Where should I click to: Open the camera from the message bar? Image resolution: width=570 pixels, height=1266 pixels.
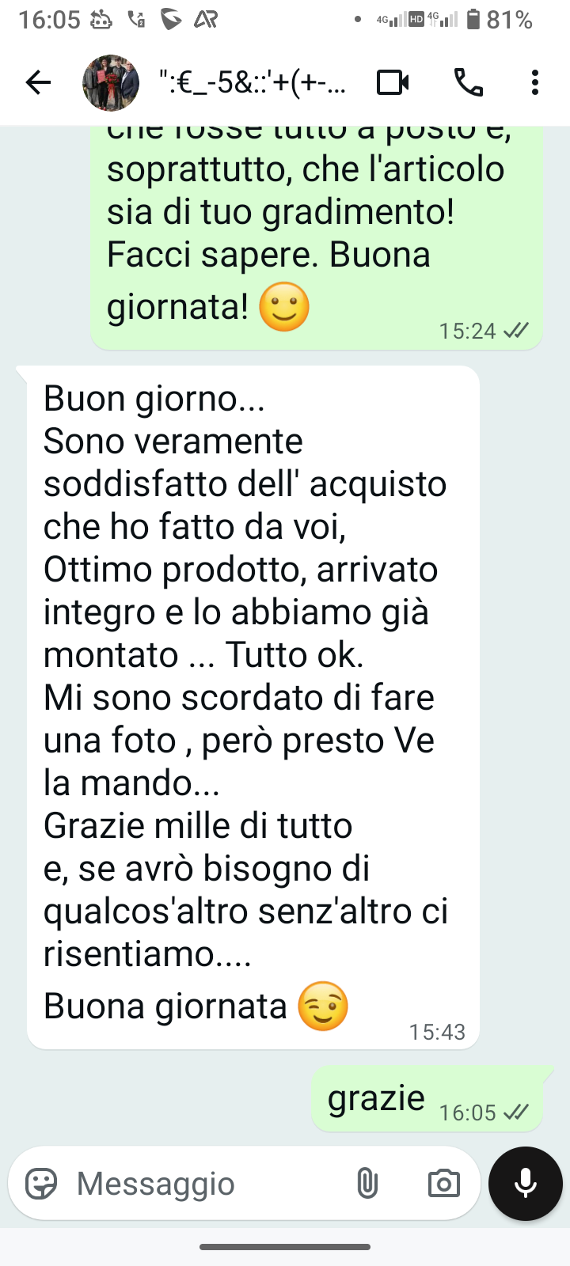point(443,1184)
